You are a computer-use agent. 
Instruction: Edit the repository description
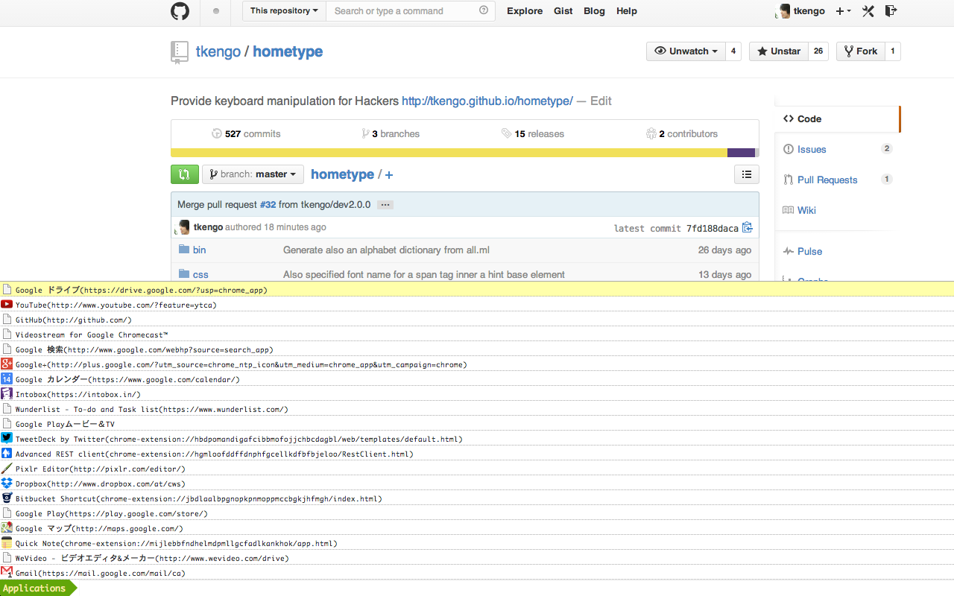[601, 101]
